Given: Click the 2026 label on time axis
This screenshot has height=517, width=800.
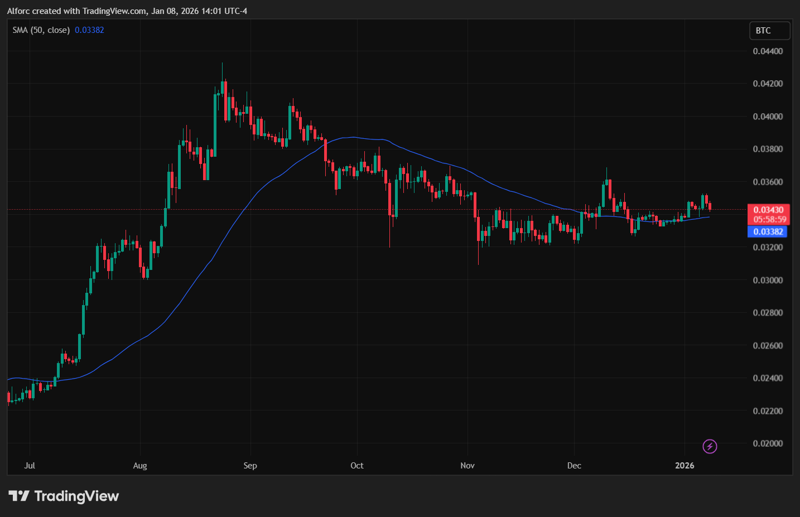Looking at the screenshot, I should (x=685, y=465).
